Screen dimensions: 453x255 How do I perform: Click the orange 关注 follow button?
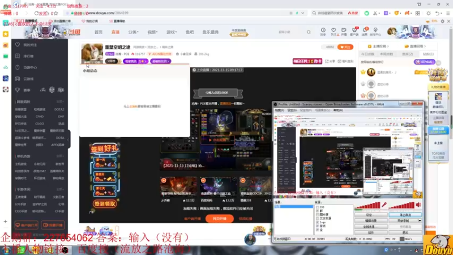tap(345, 47)
